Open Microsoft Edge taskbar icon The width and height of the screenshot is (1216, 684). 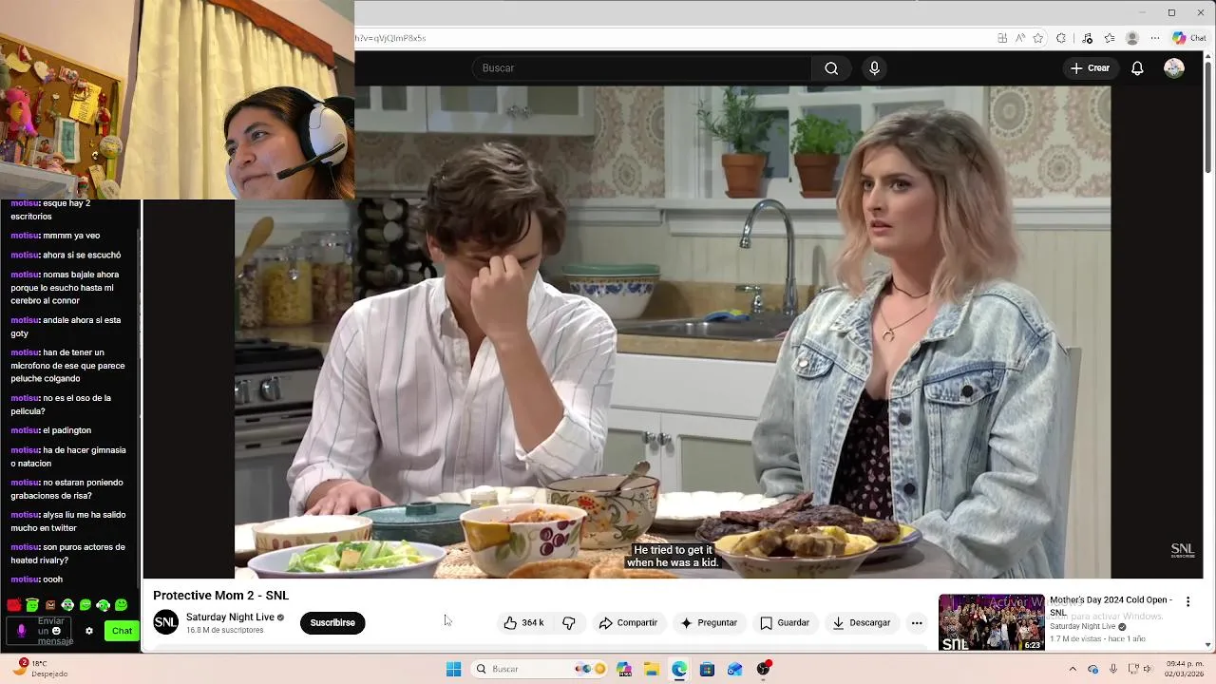pos(679,669)
